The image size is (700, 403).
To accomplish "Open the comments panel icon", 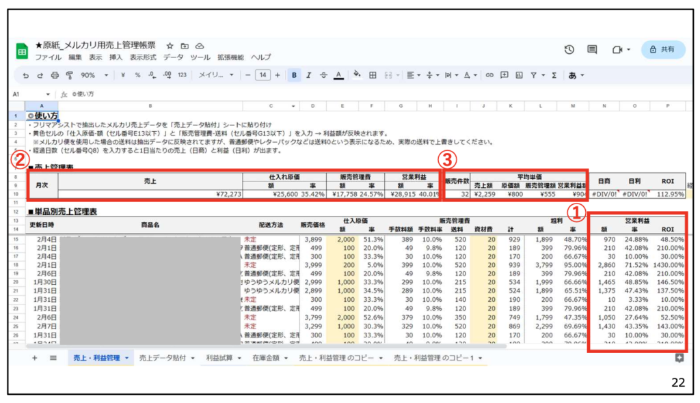I will point(592,50).
